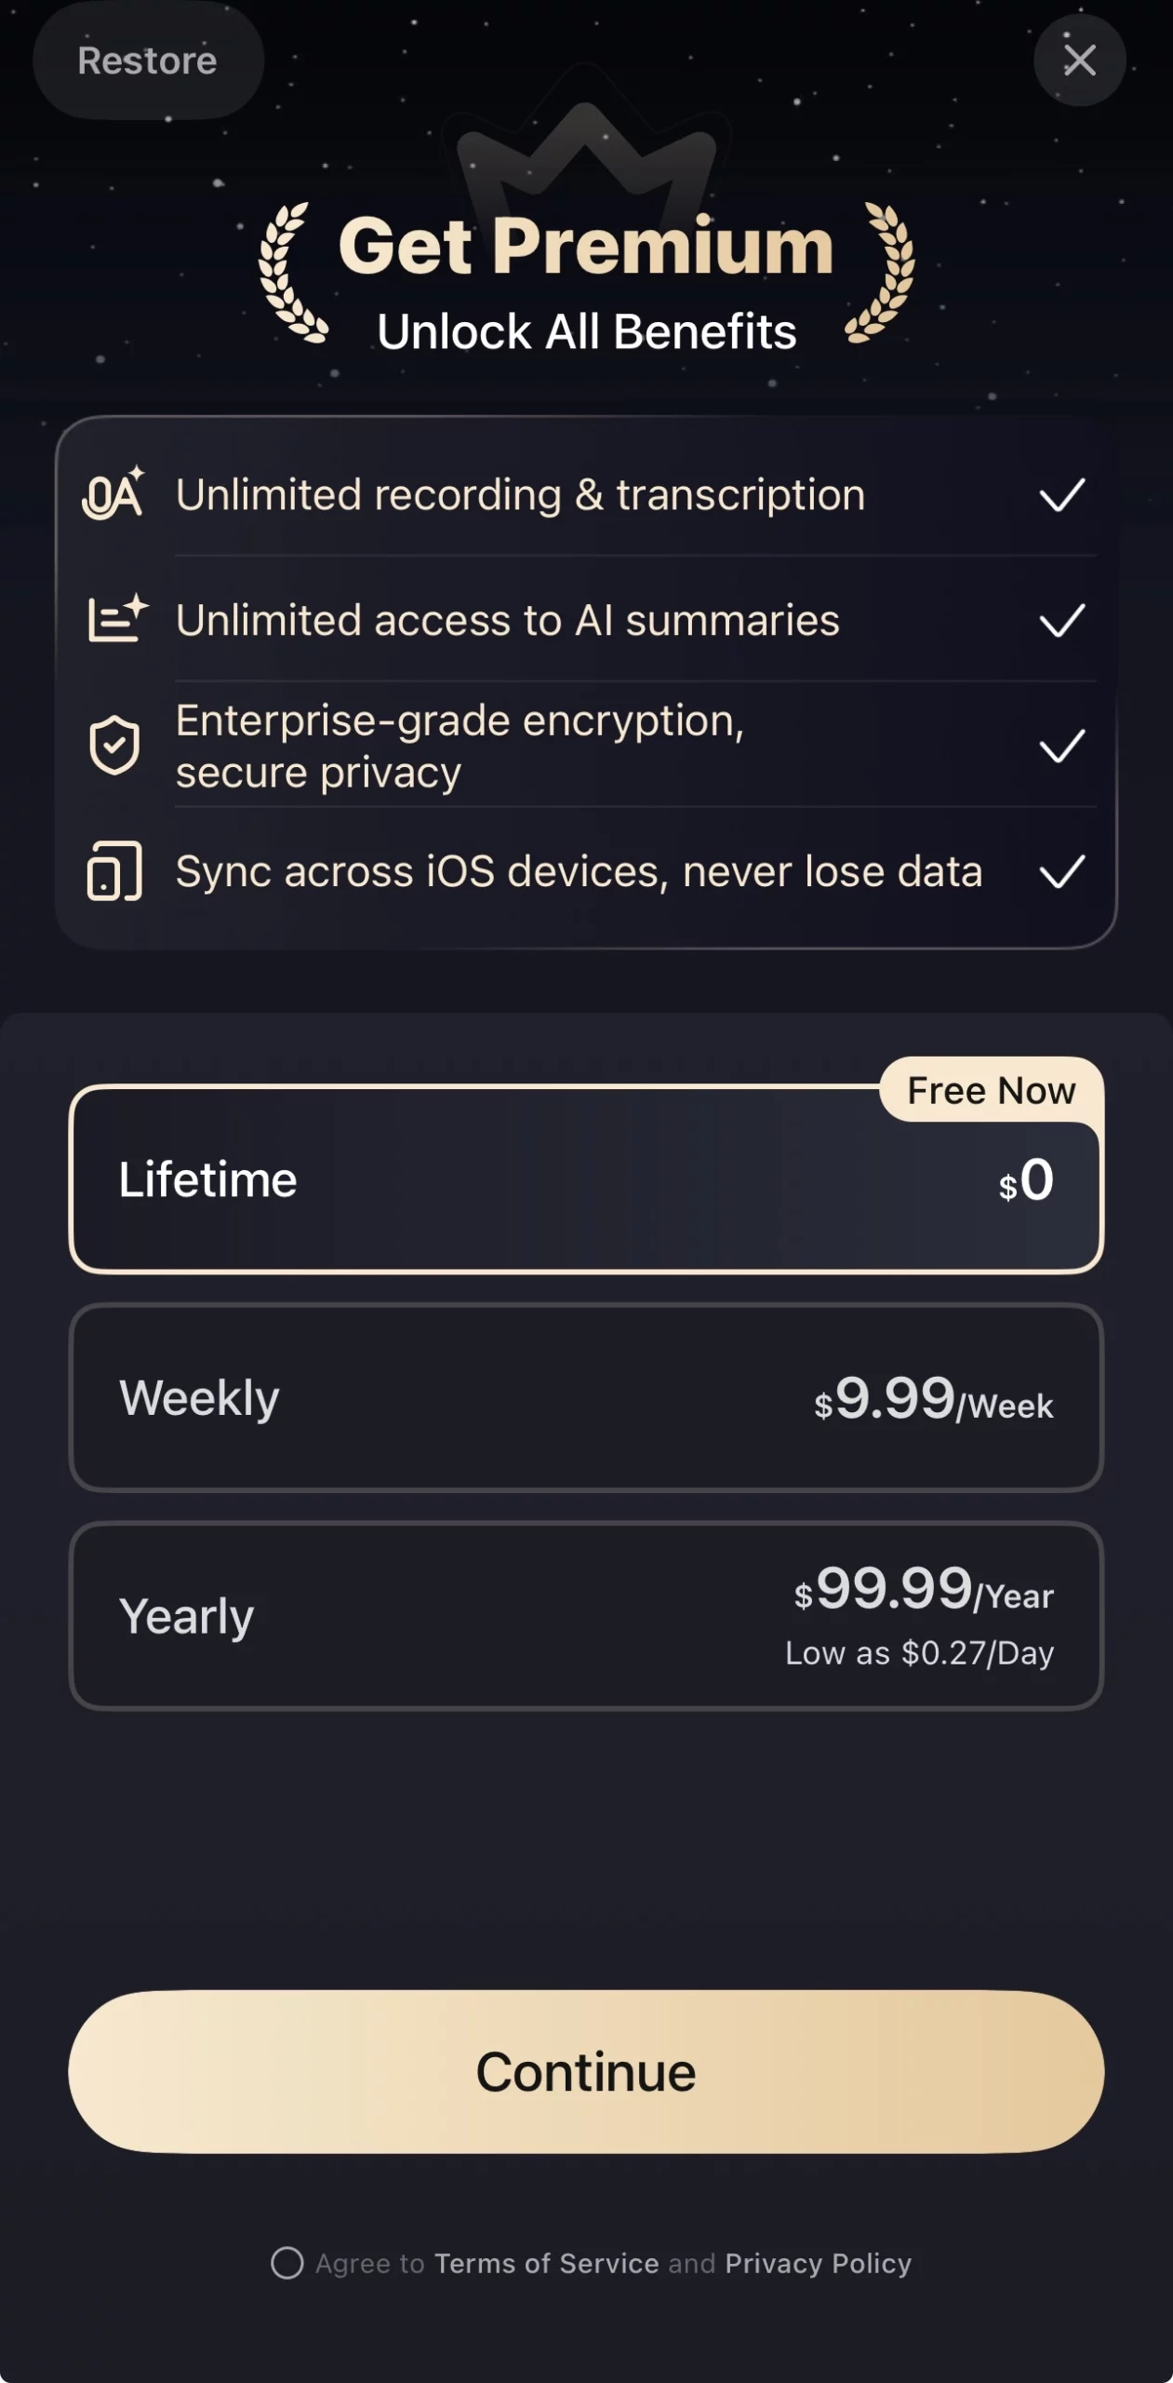Click checkmark beside Sync across iOS devices

point(1061,871)
